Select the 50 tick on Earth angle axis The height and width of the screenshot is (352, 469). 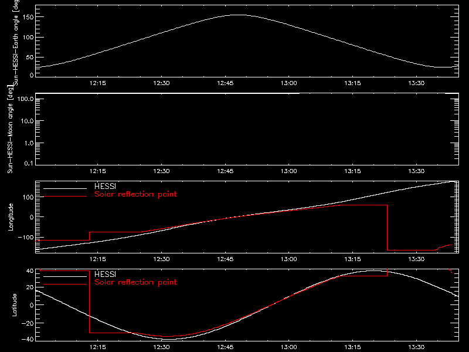[30, 57]
